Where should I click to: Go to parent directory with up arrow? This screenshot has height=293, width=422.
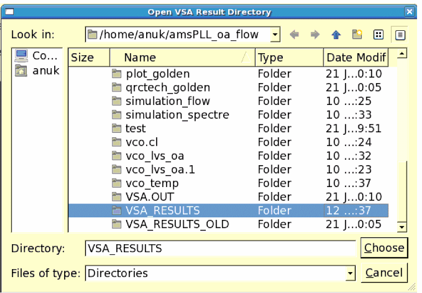(336, 34)
